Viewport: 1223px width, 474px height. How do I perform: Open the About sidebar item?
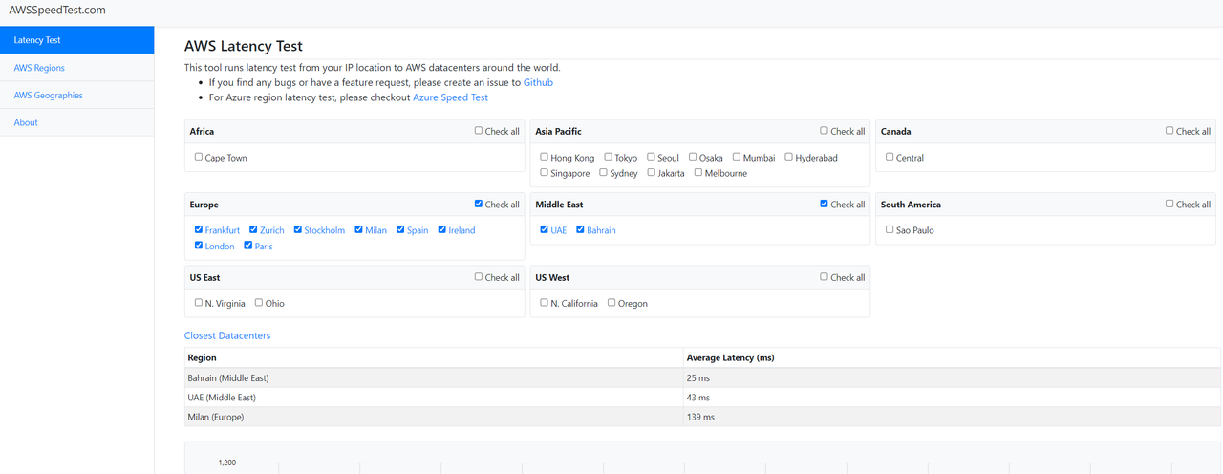pyautogui.click(x=76, y=122)
